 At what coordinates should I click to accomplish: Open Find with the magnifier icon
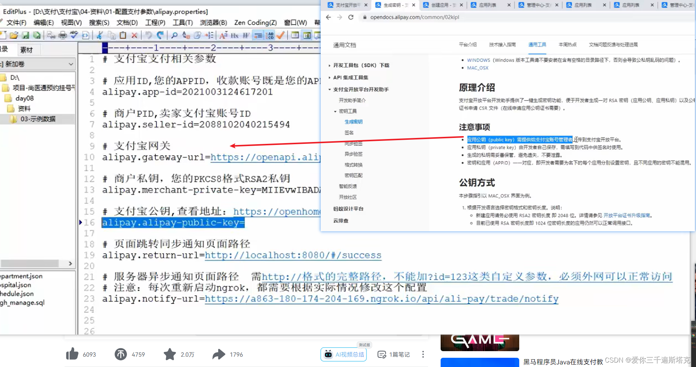174,35
